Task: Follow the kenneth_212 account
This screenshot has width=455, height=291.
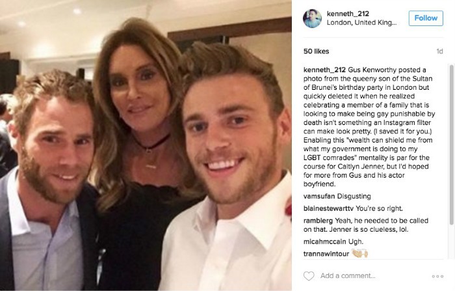Action: [426, 18]
